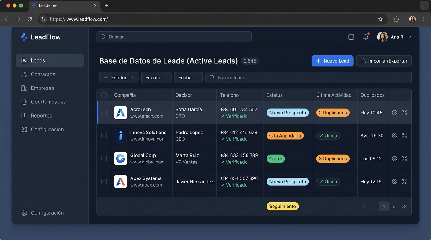Check the Innova Solutions row checkbox

[104, 136]
